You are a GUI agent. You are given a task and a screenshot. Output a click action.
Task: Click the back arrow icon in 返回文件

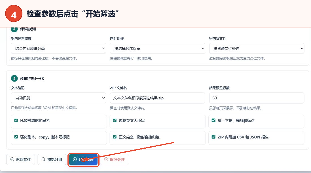pos(12,159)
